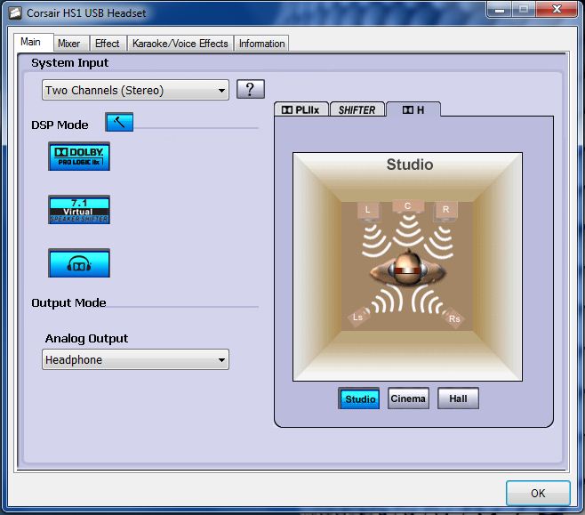Select the Studio room mode
This screenshot has width=585, height=515.
tap(359, 398)
